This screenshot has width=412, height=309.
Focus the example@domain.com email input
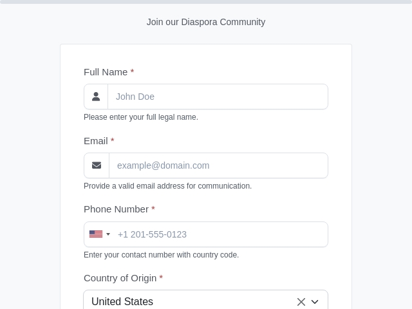(x=218, y=165)
